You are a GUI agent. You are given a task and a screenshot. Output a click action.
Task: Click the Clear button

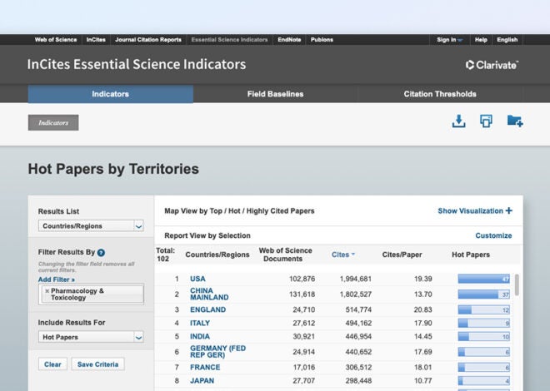[52, 364]
